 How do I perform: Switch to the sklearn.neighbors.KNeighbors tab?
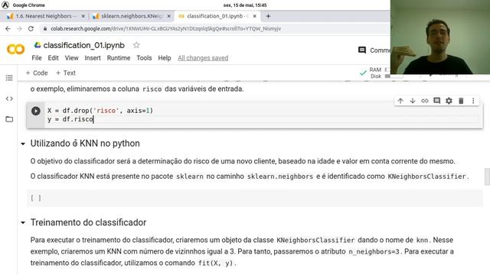point(131,16)
